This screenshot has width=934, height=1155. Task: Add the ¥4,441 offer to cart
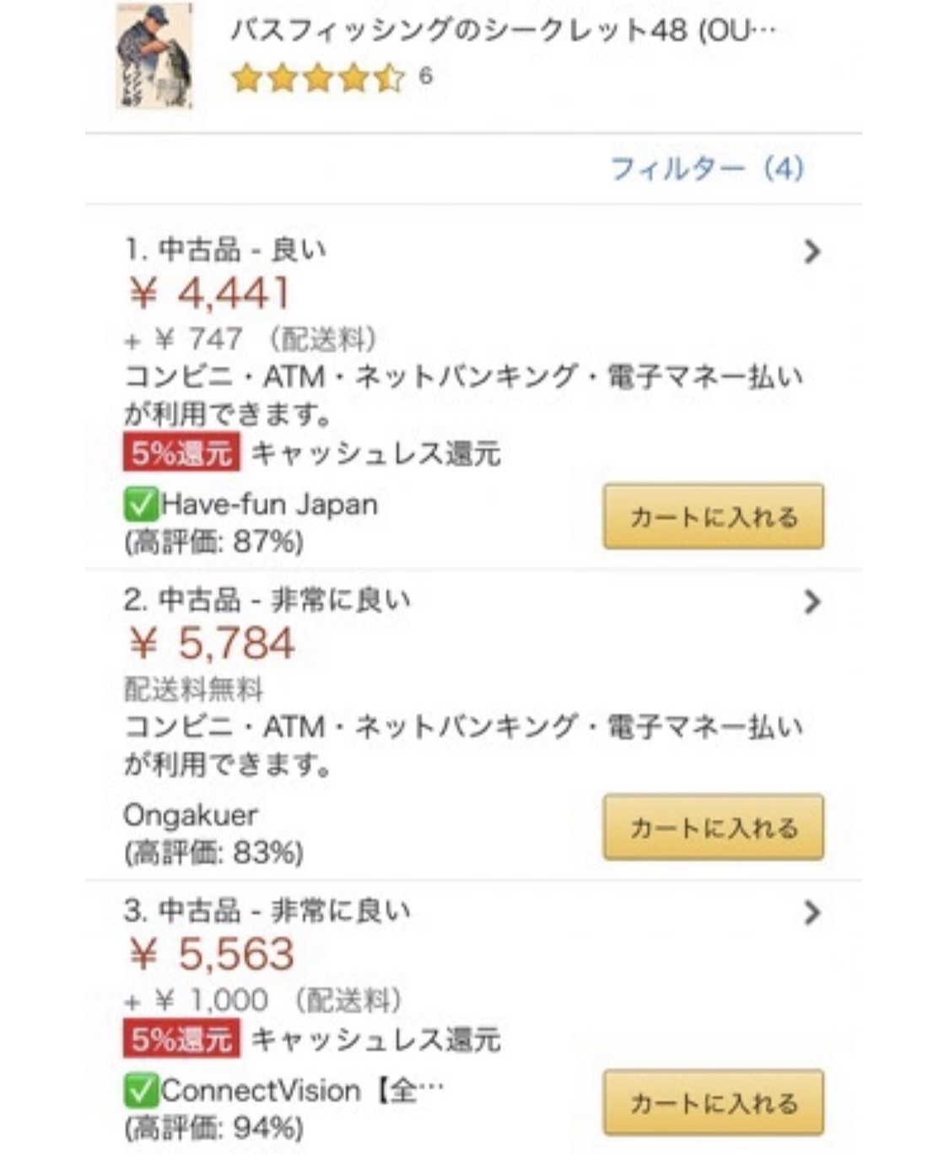pyautogui.click(x=713, y=516)
